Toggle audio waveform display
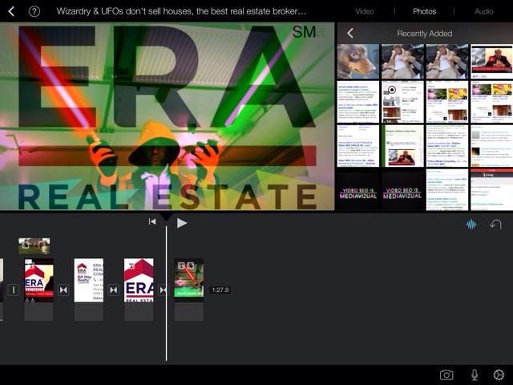Image resolution: width=513 pixels, height=385 pixels. point(471,225)
